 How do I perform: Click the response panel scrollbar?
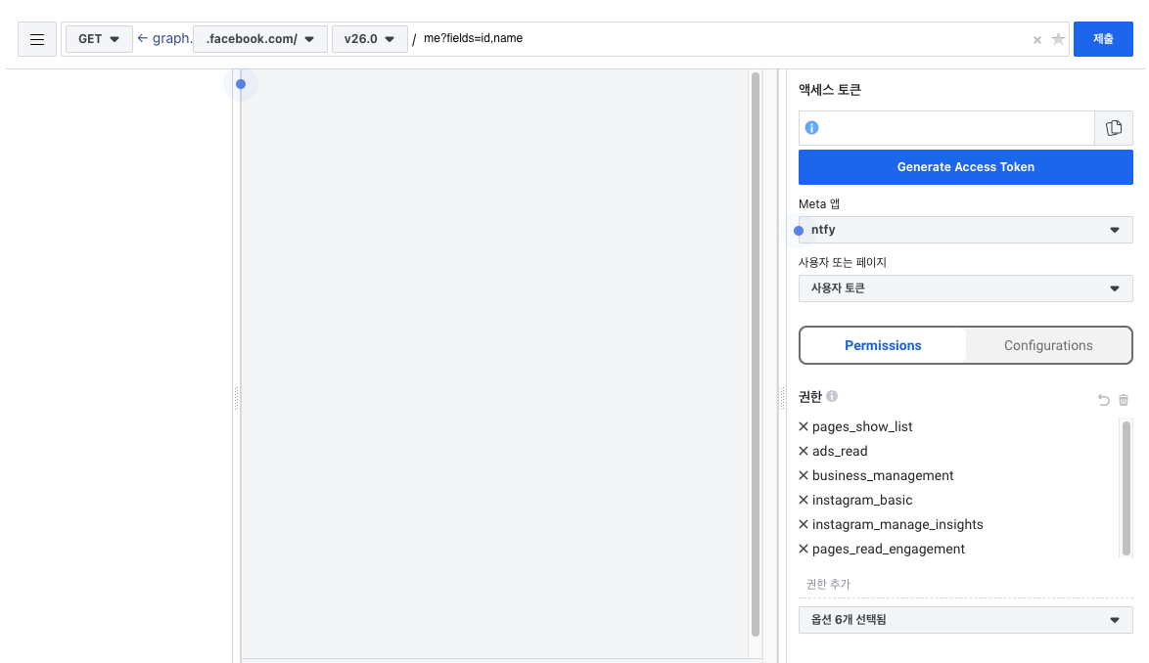click(756, 354)
